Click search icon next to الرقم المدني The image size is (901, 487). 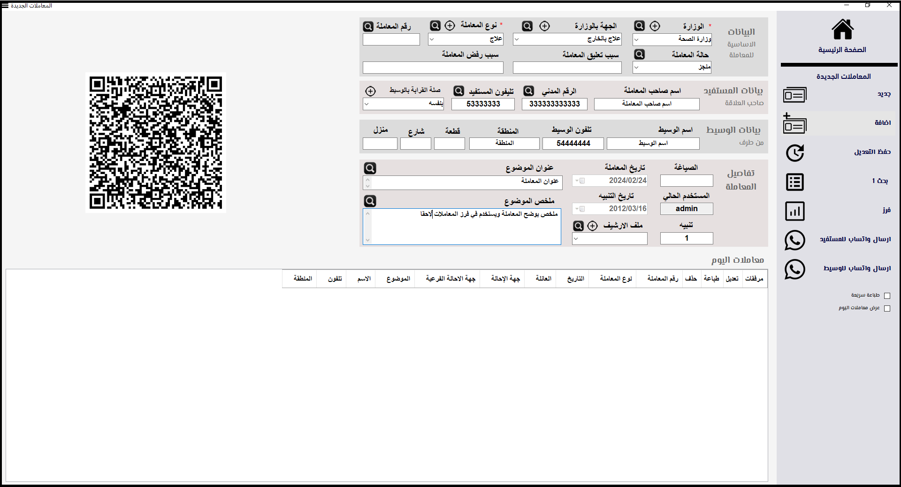tap(529, 91)
